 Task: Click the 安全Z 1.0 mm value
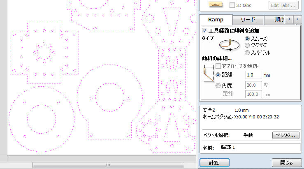pos(241,110)
